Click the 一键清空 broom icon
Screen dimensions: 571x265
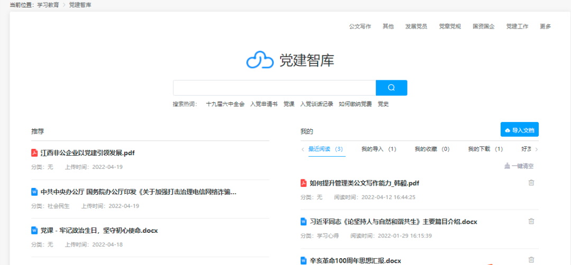click(x=507, y=166)
